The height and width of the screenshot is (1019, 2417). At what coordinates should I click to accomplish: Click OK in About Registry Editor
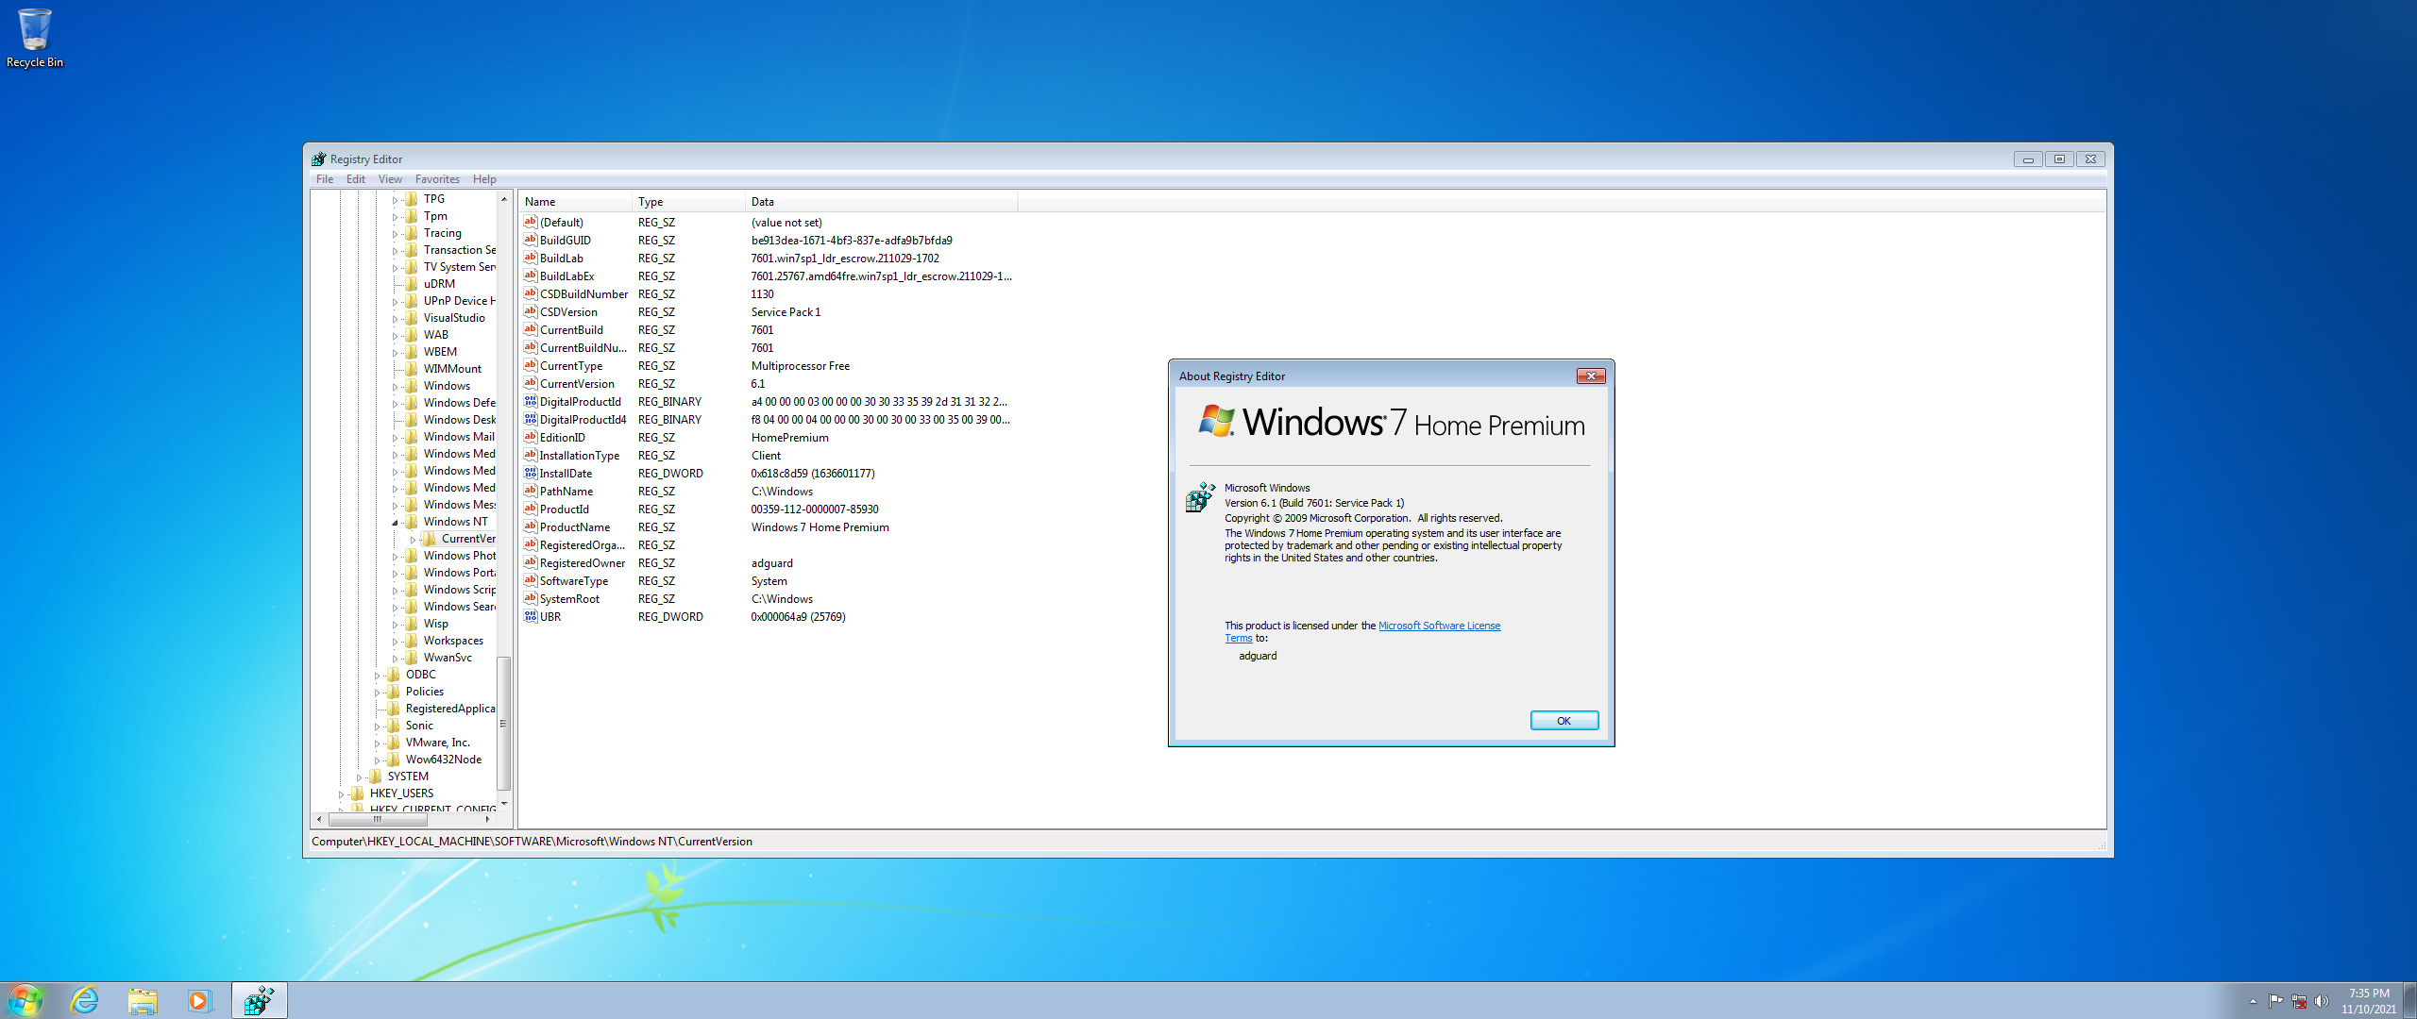1563,721
